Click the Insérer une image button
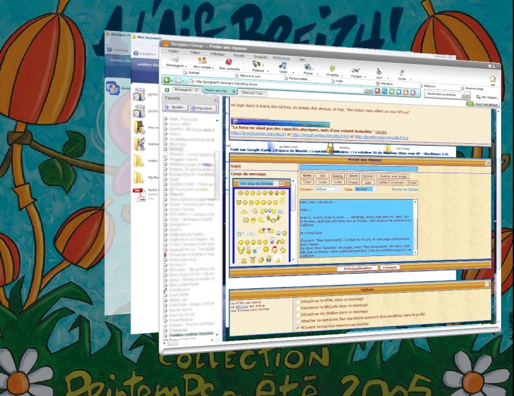This screenshot has width=514, height=396. (393, 176)
